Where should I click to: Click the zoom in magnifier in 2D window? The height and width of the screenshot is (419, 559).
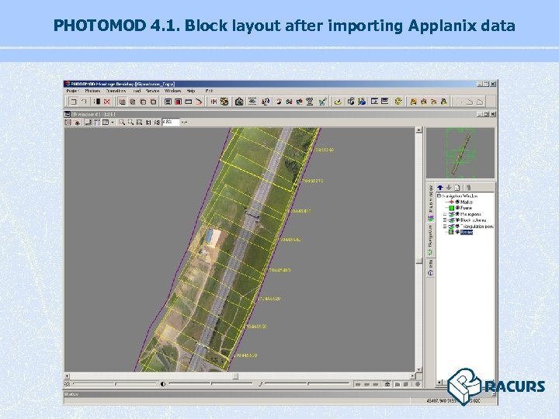(122, 123)
